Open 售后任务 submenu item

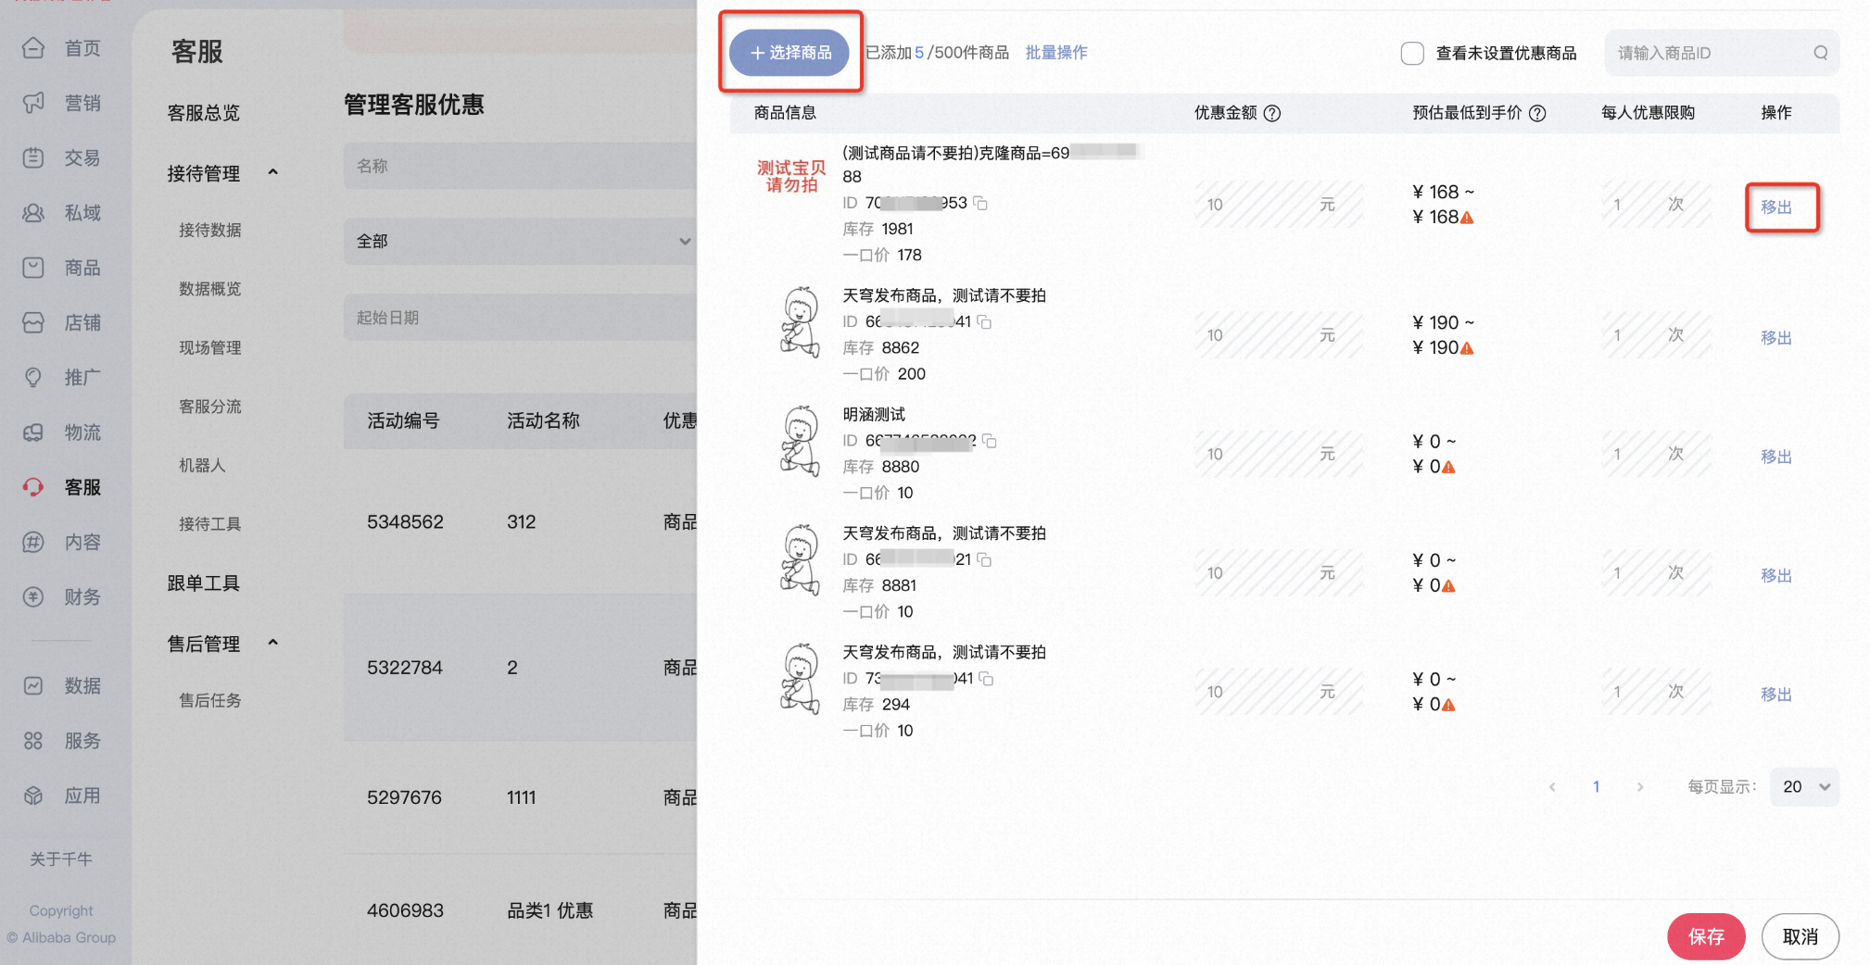(x=210, y=701)
